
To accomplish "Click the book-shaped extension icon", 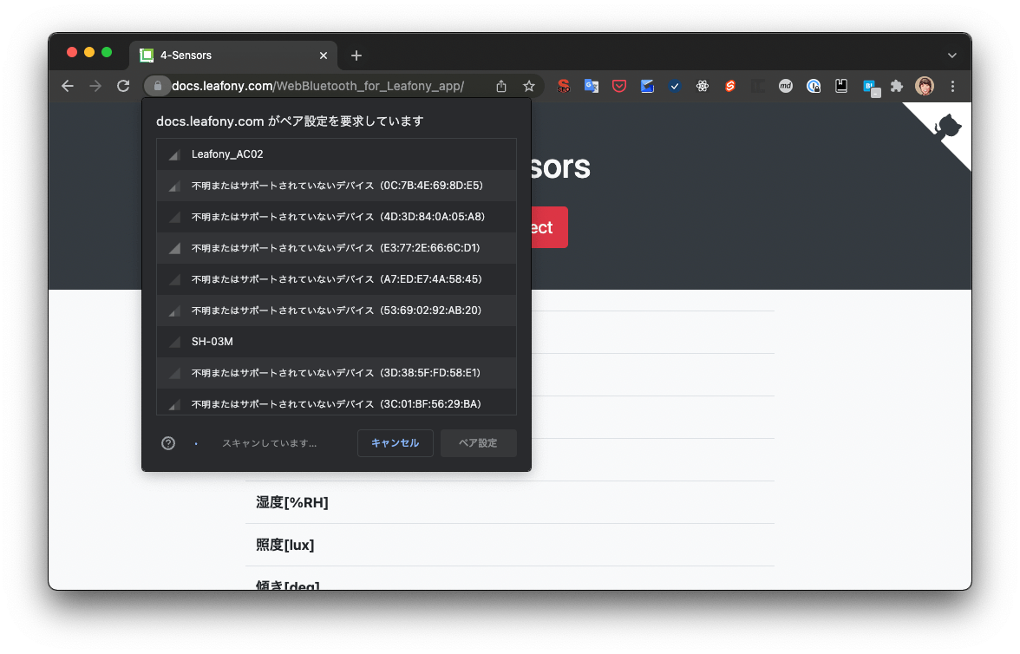I will click(841, 86).
